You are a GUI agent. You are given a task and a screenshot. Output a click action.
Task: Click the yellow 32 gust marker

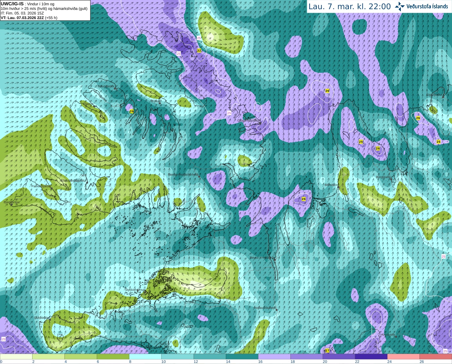199,51
